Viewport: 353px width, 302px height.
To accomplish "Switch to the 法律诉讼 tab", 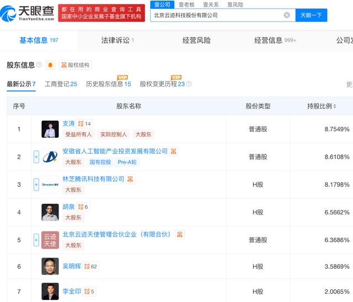I will pyautogui.click(x=117, y=40).
